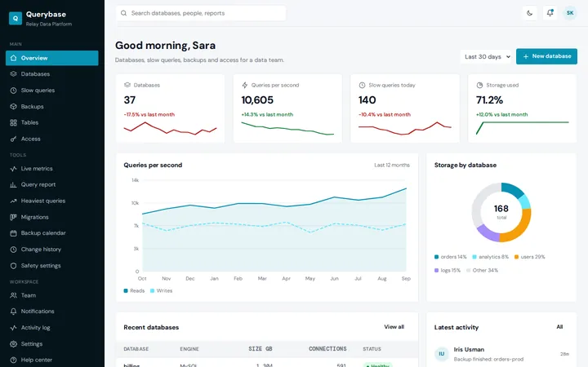Viewport: 588px width, 367px height.
Task: Sort by ENGINE column header
Action: click(189, 349)
